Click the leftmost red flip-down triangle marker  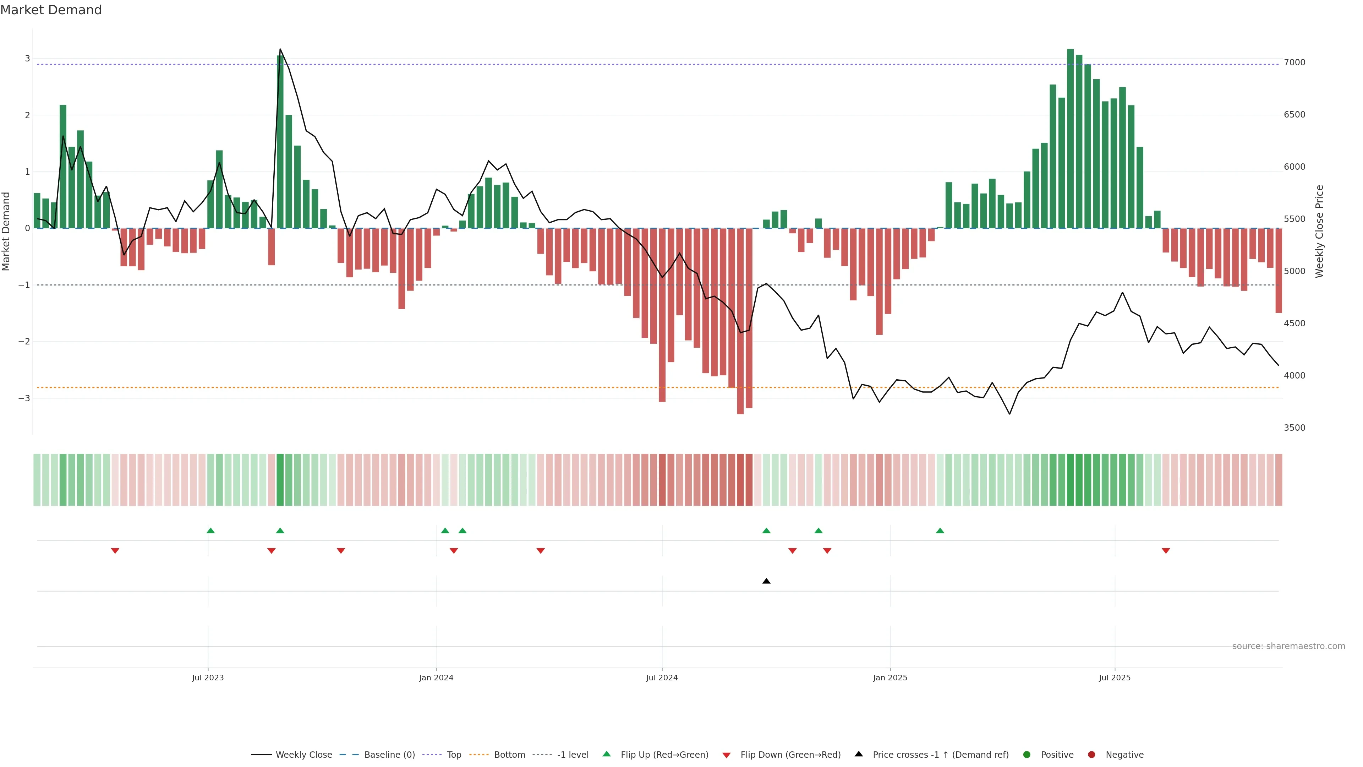[115, 551]
